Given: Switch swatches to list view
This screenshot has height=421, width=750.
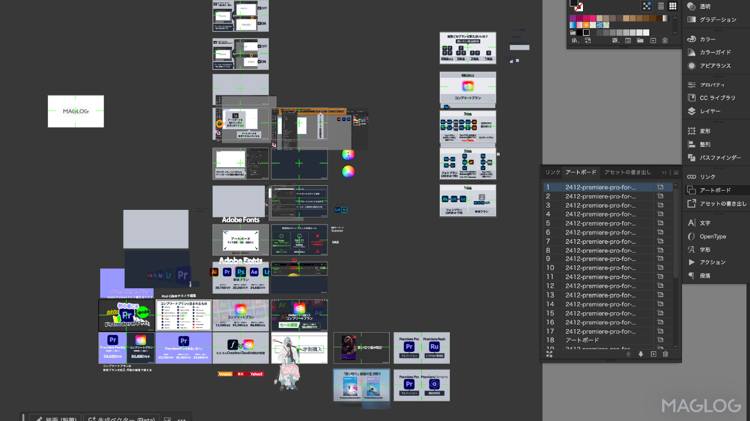Looking at the screenshot, I should (661, 6).
